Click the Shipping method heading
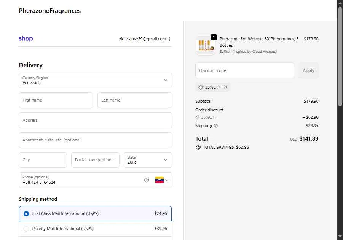Viewport: 343px width, 240px height. pos(38,199)
